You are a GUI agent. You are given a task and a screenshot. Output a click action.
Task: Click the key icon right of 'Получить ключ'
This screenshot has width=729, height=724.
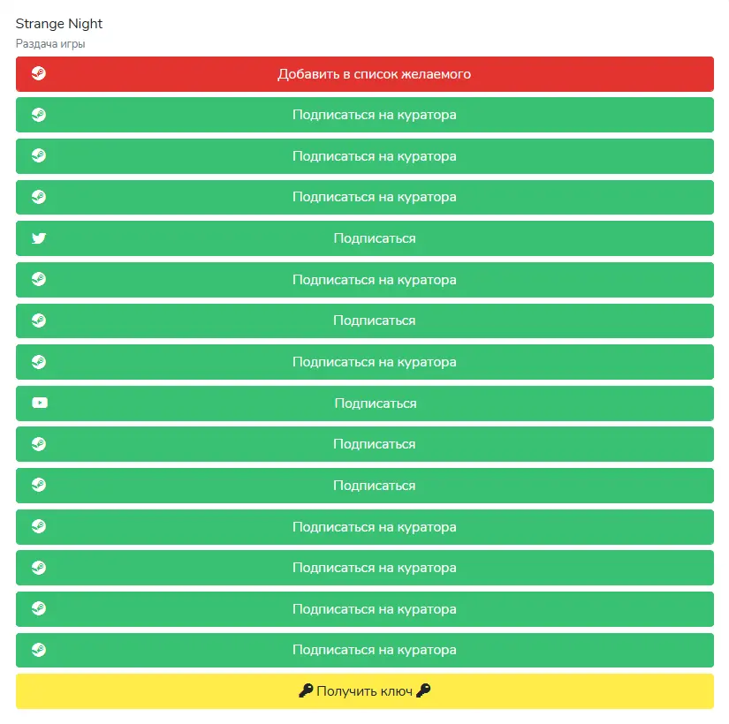tap(423, 691)
